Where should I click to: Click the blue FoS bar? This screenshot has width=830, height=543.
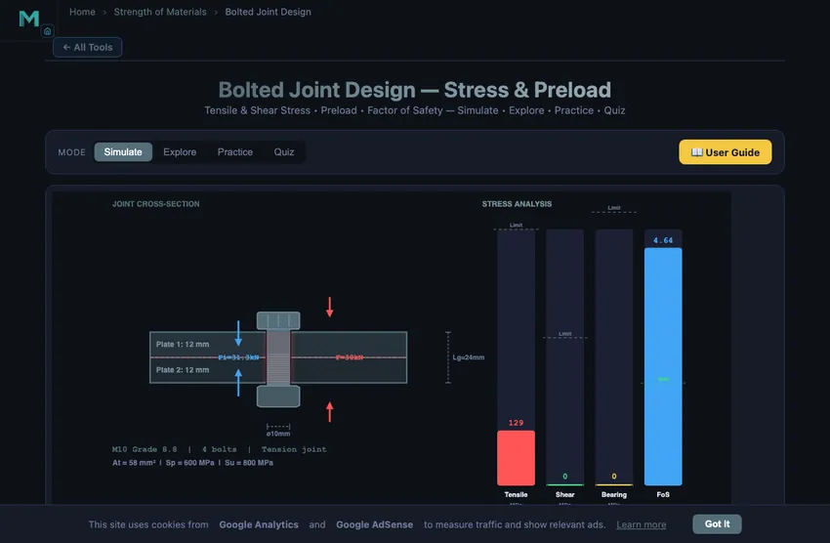click(663, 366)
